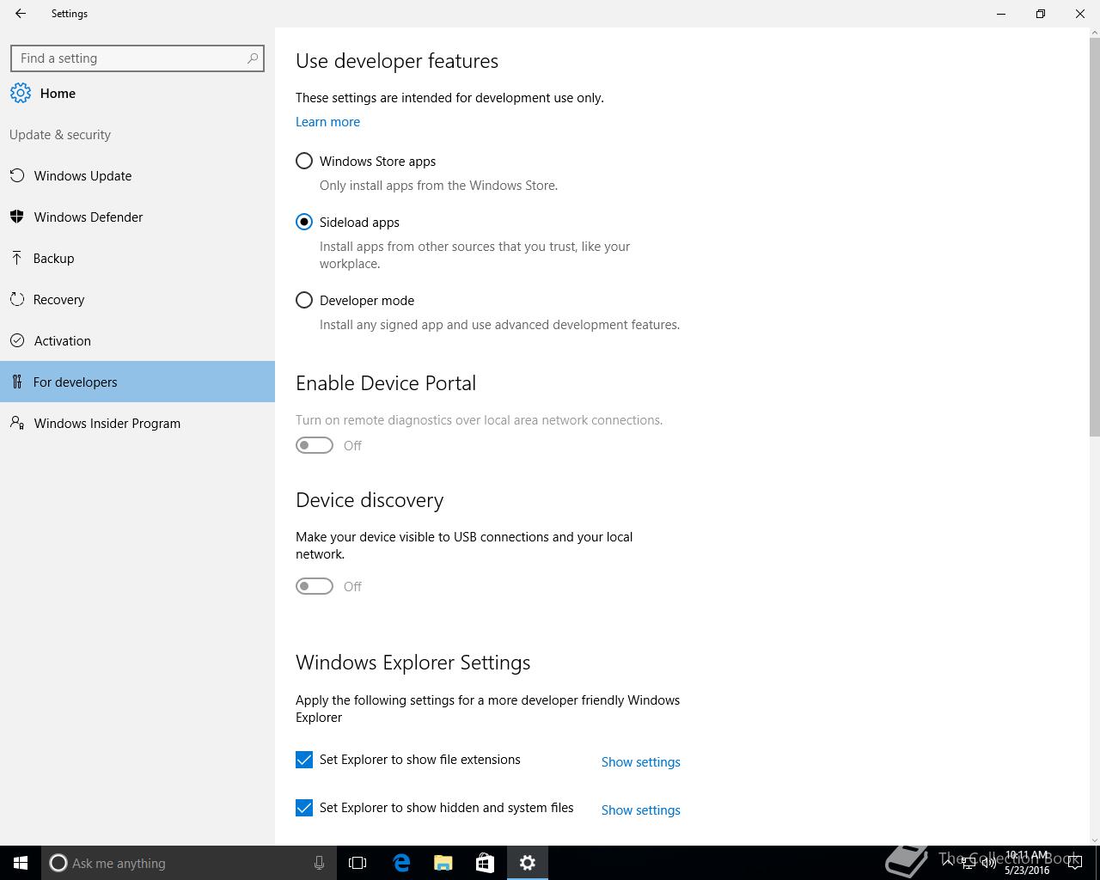This screenshot has width=1100, height=880.
Task: Open File Explorer from the taskbar
Action: coord(443,863)
